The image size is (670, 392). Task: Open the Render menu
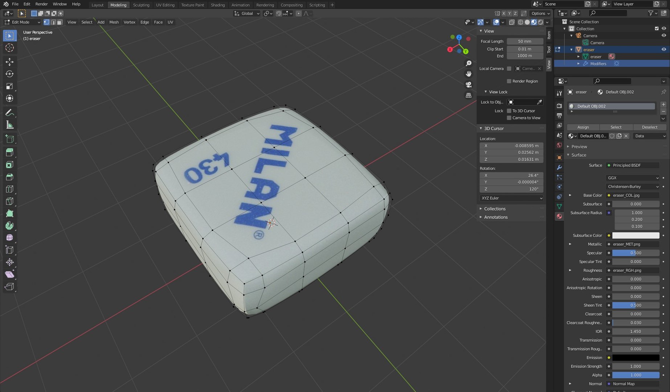click(41, 4)
